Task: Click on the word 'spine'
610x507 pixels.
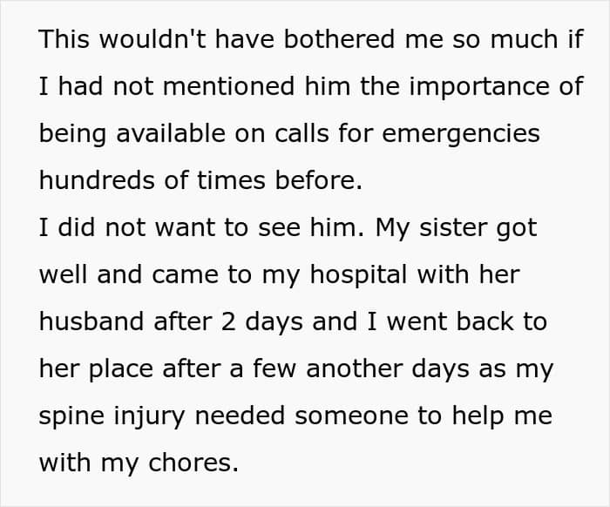Action: [71, 416]
